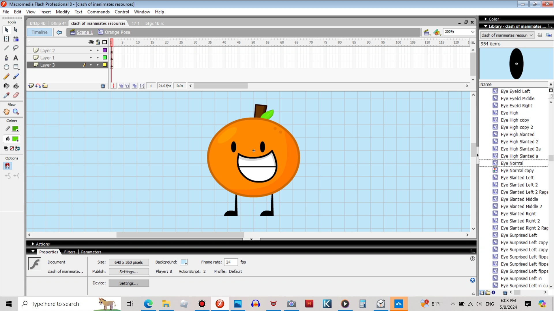Select Eye High Slanted library item
Viewport: 554px width, 311px height.
click(x=517, y=134)
